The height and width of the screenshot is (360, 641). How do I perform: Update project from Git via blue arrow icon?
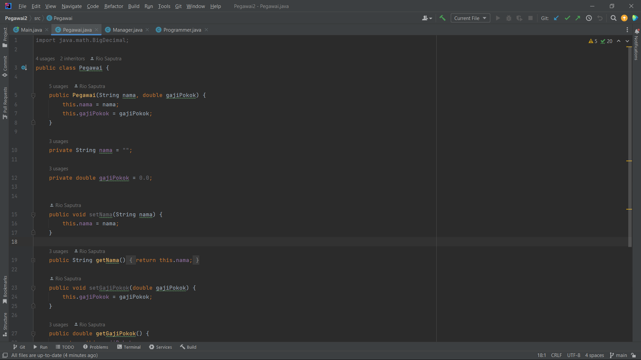[x=556, y=18]
